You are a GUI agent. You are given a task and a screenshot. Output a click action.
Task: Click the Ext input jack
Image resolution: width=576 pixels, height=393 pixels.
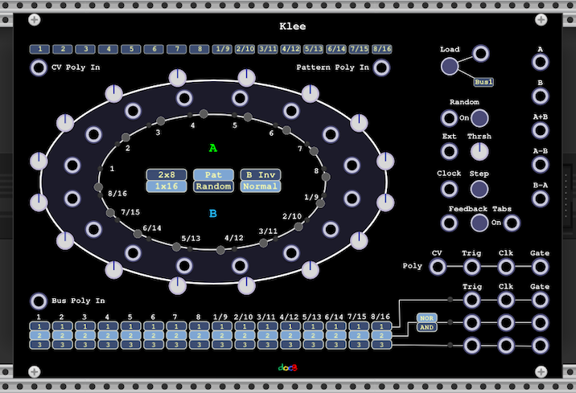coord(449,151)
